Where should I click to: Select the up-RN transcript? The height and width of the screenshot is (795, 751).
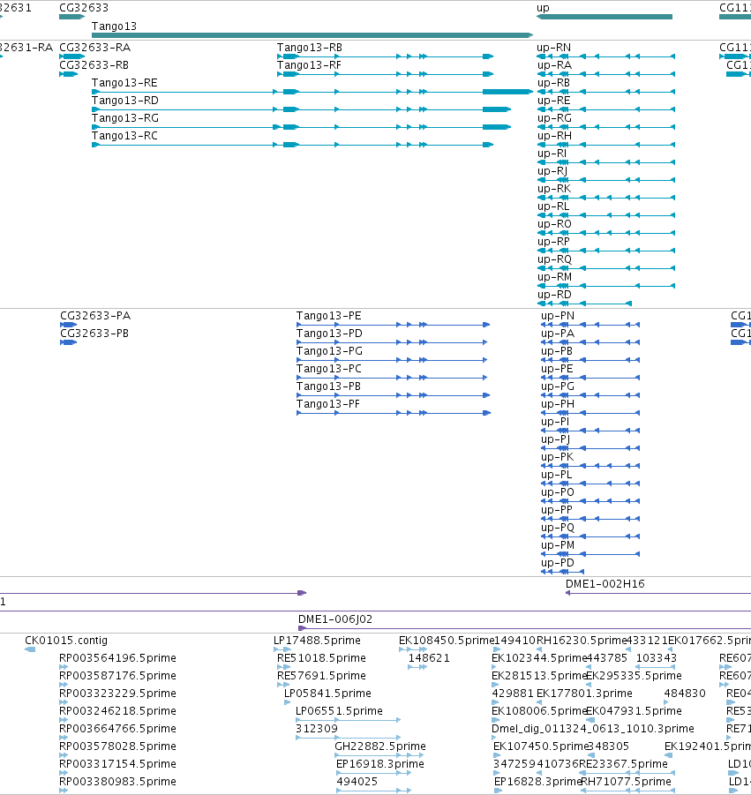(553, 48)
